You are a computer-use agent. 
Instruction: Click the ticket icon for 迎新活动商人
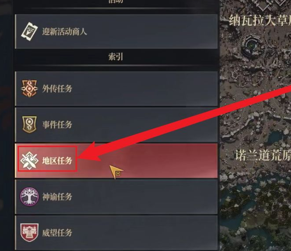tap(29, 32)
